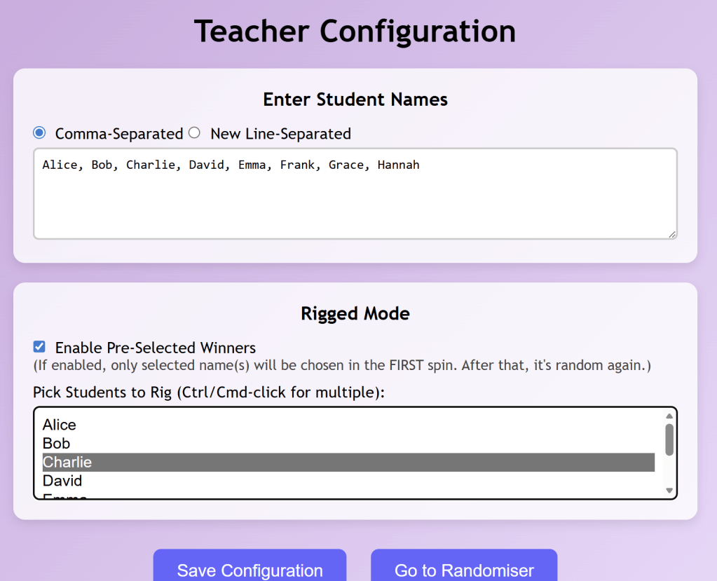The height and width of the screenshot is (581, 717).
Task: Click the scroll down arrow in student list
Action: pos(669,491)
